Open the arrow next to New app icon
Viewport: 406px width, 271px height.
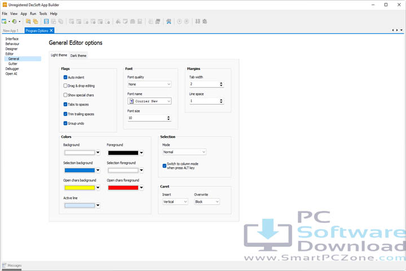click(x=9, y=21)
